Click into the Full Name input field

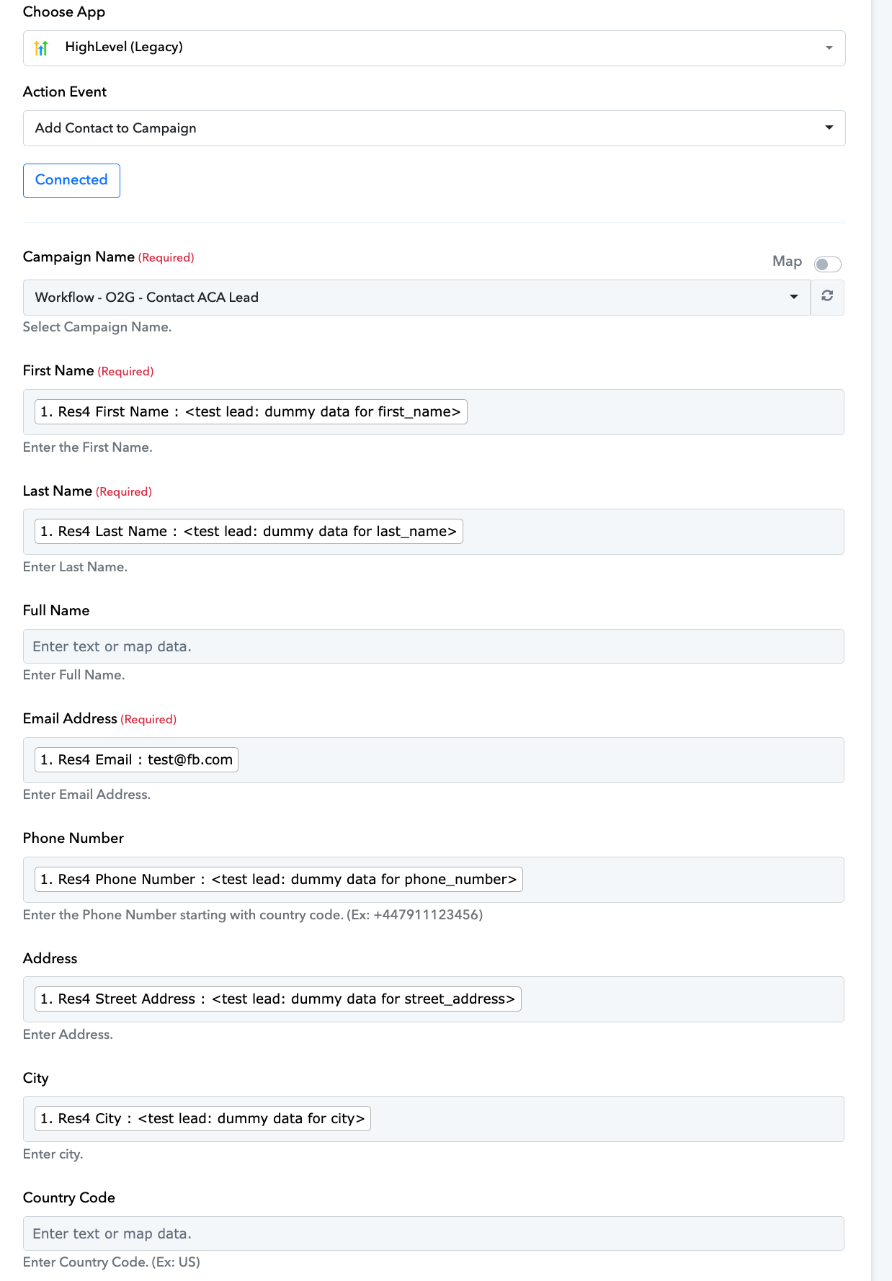click(x=434, y=646)
